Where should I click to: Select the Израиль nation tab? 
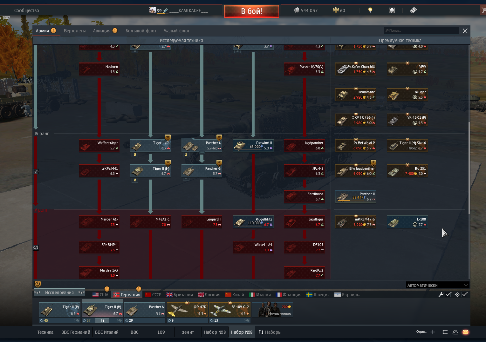347,295
